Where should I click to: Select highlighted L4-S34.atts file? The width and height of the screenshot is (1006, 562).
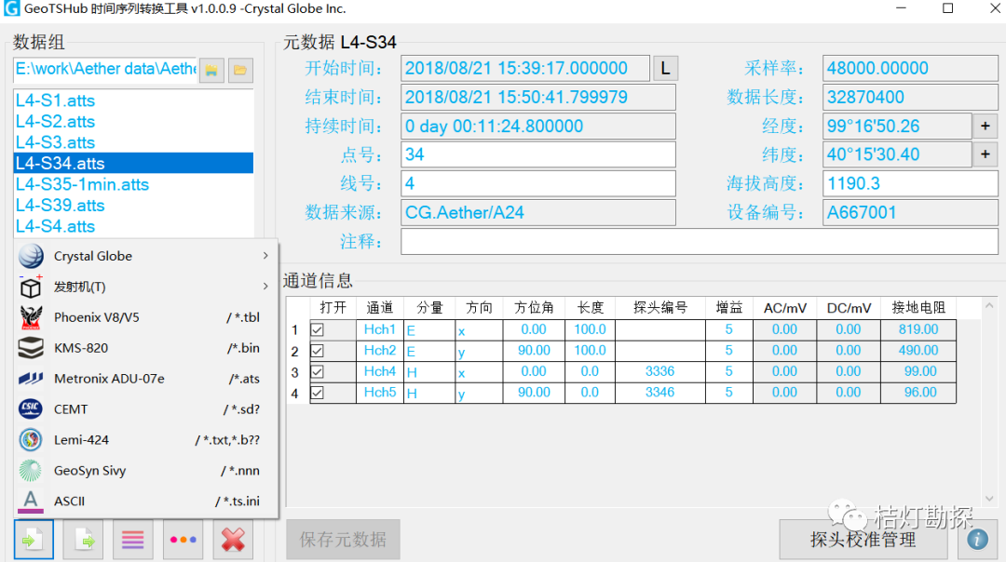[x=133, y=164]
